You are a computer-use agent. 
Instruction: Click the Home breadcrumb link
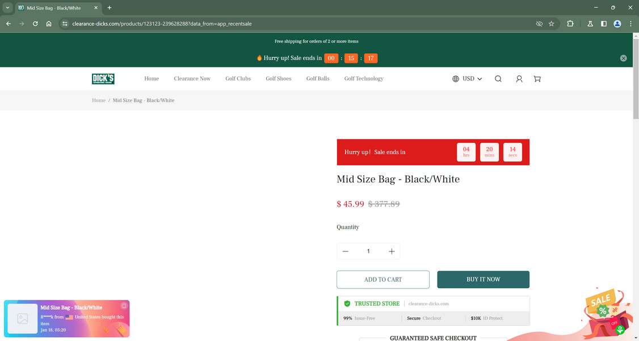[x=98, y=100]
